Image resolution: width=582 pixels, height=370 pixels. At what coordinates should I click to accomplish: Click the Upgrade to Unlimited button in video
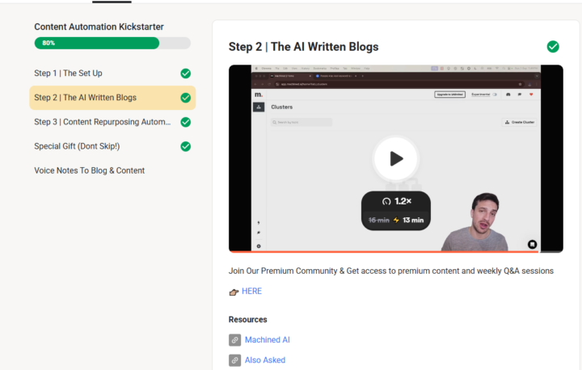click(x=449, y=95)
